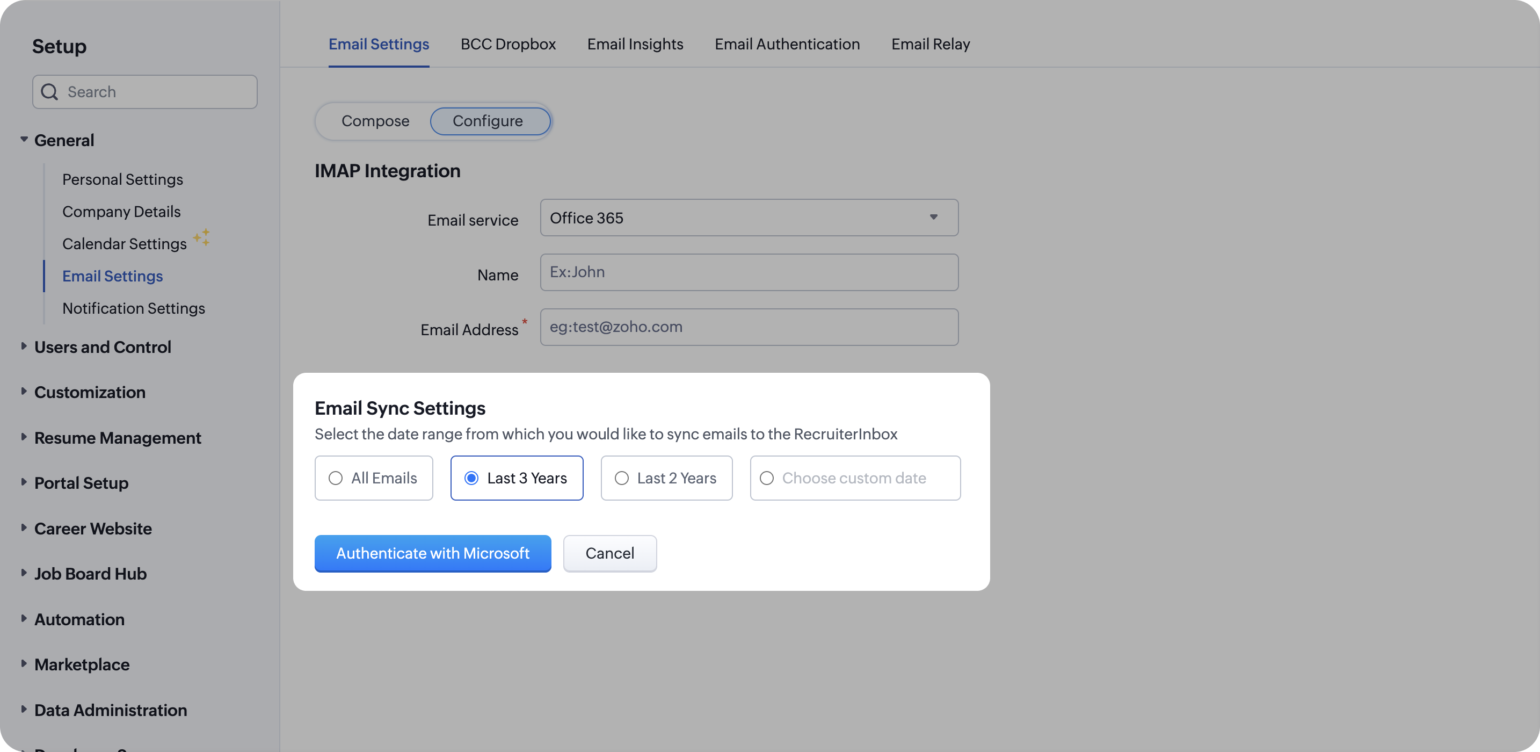This screenshot has height=752, width=1540.
Task: Click sparkle icon beside Calendar Settings
Action: (x=201, y=237)
